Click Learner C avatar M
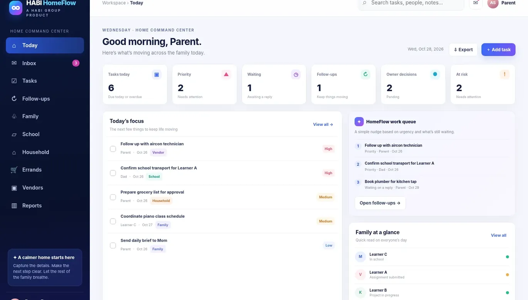 coord(360,257)
